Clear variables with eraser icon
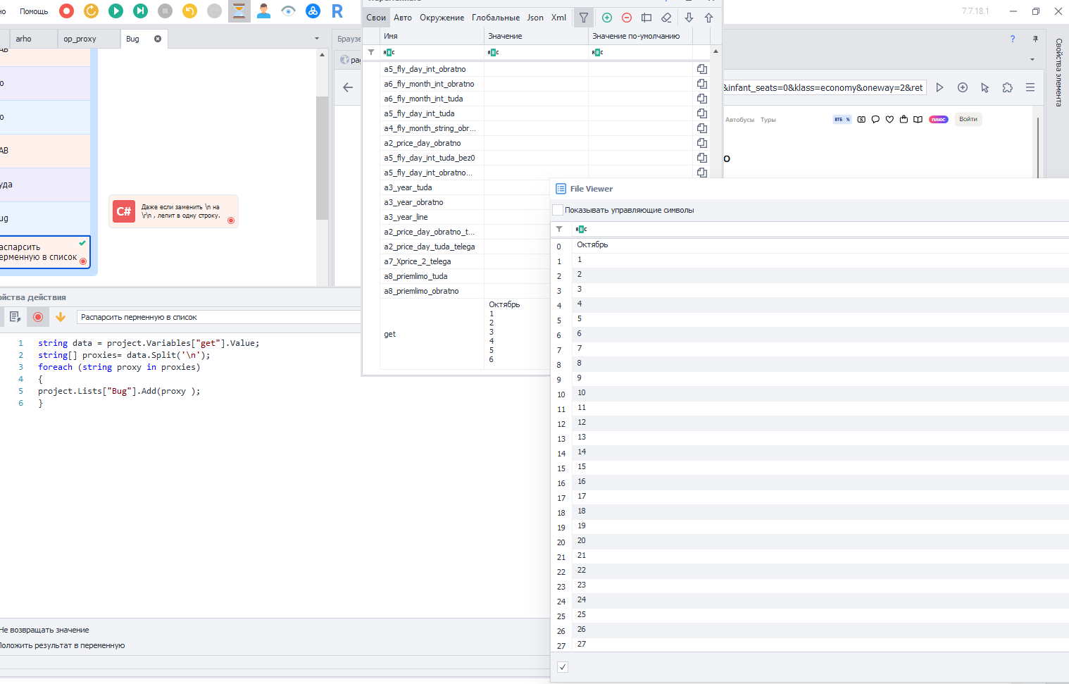 666,18
